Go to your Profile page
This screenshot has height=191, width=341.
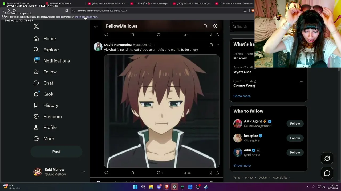click(x=45, y=128)
